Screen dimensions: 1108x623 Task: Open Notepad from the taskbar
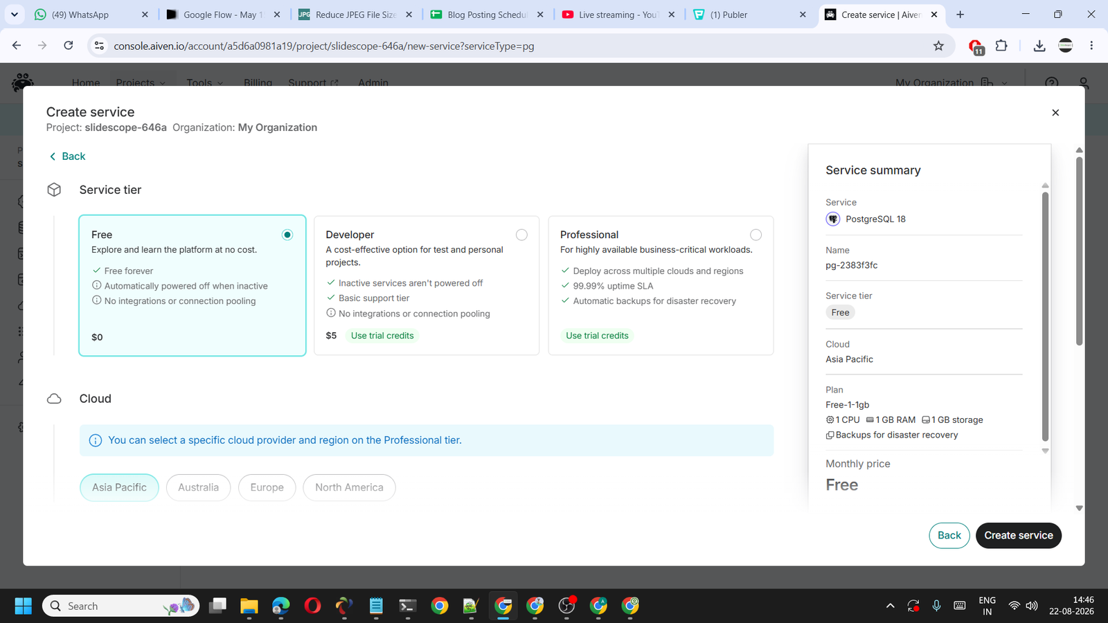click(376, 606)
